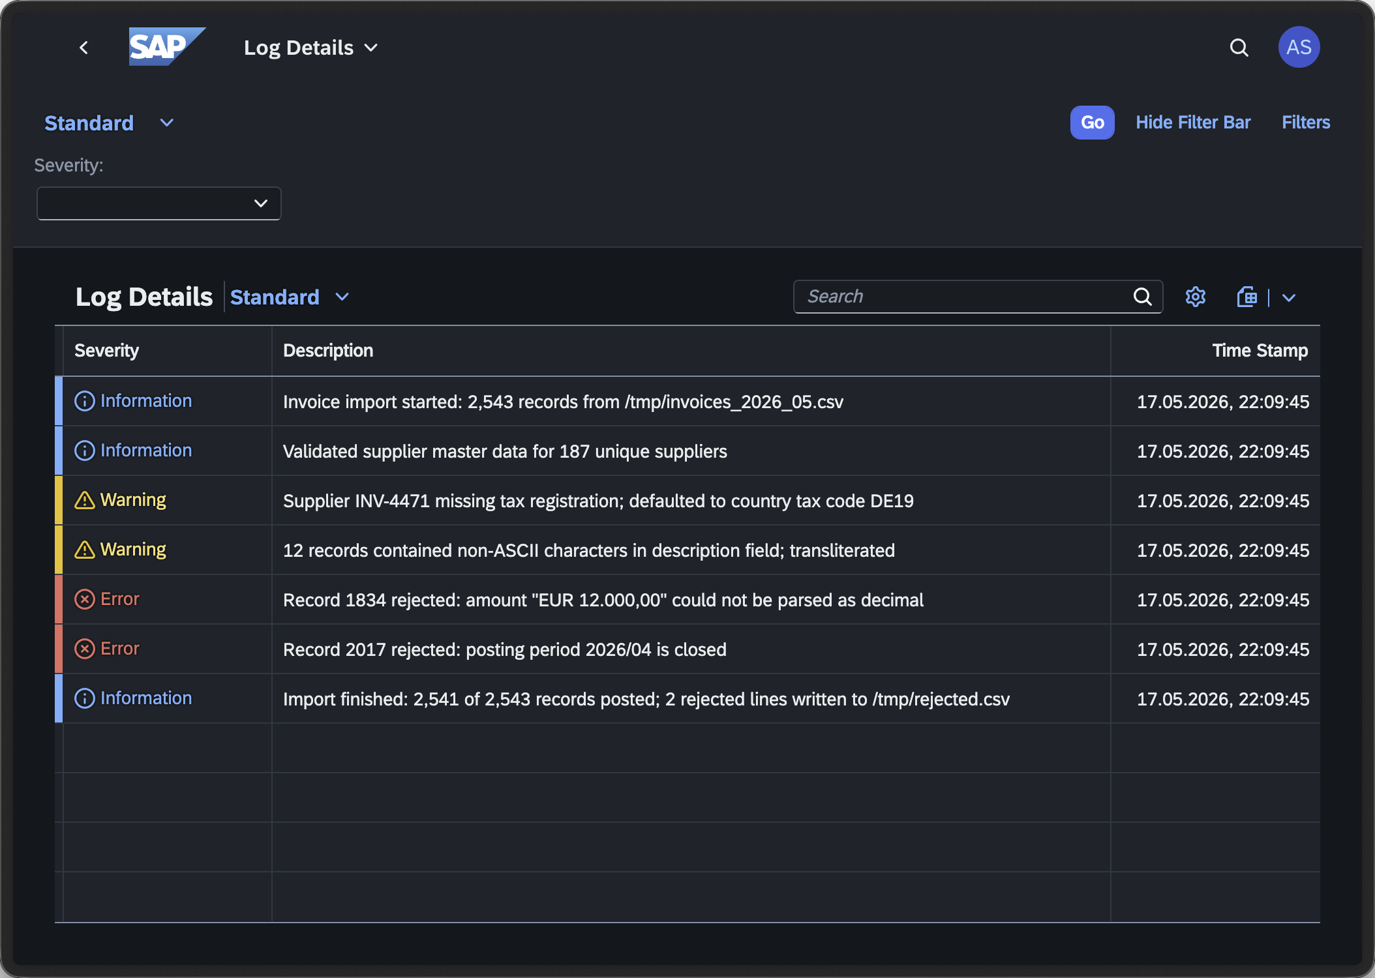
Task: Click the Error label in the Record 2017 row
Action: (x=120, y=649)
